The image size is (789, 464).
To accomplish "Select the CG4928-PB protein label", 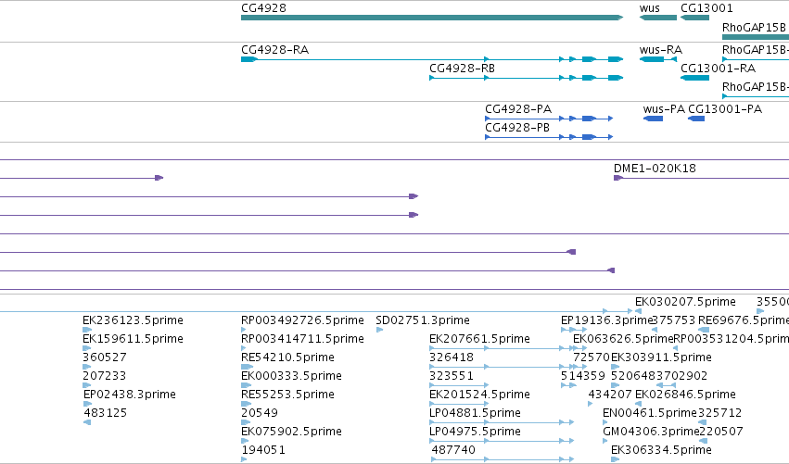I will pos(517,128).
